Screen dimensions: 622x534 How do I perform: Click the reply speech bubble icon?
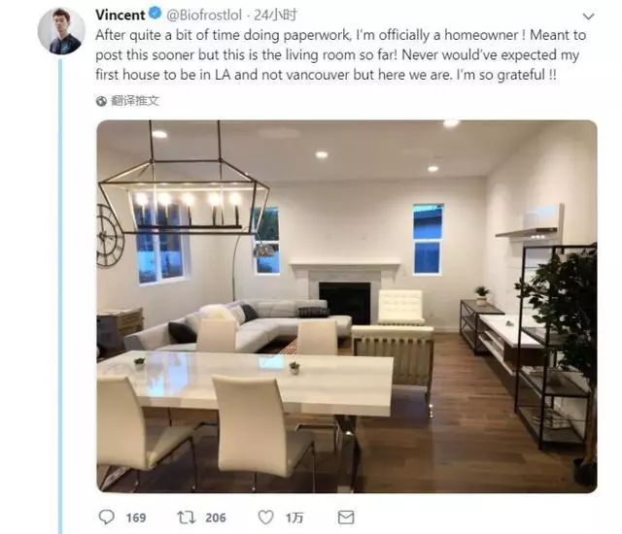tap(106, 517)
